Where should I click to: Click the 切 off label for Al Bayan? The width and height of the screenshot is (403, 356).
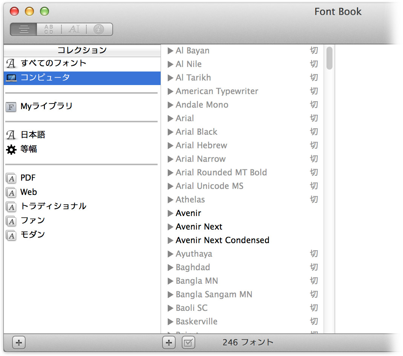coord(314,50)
